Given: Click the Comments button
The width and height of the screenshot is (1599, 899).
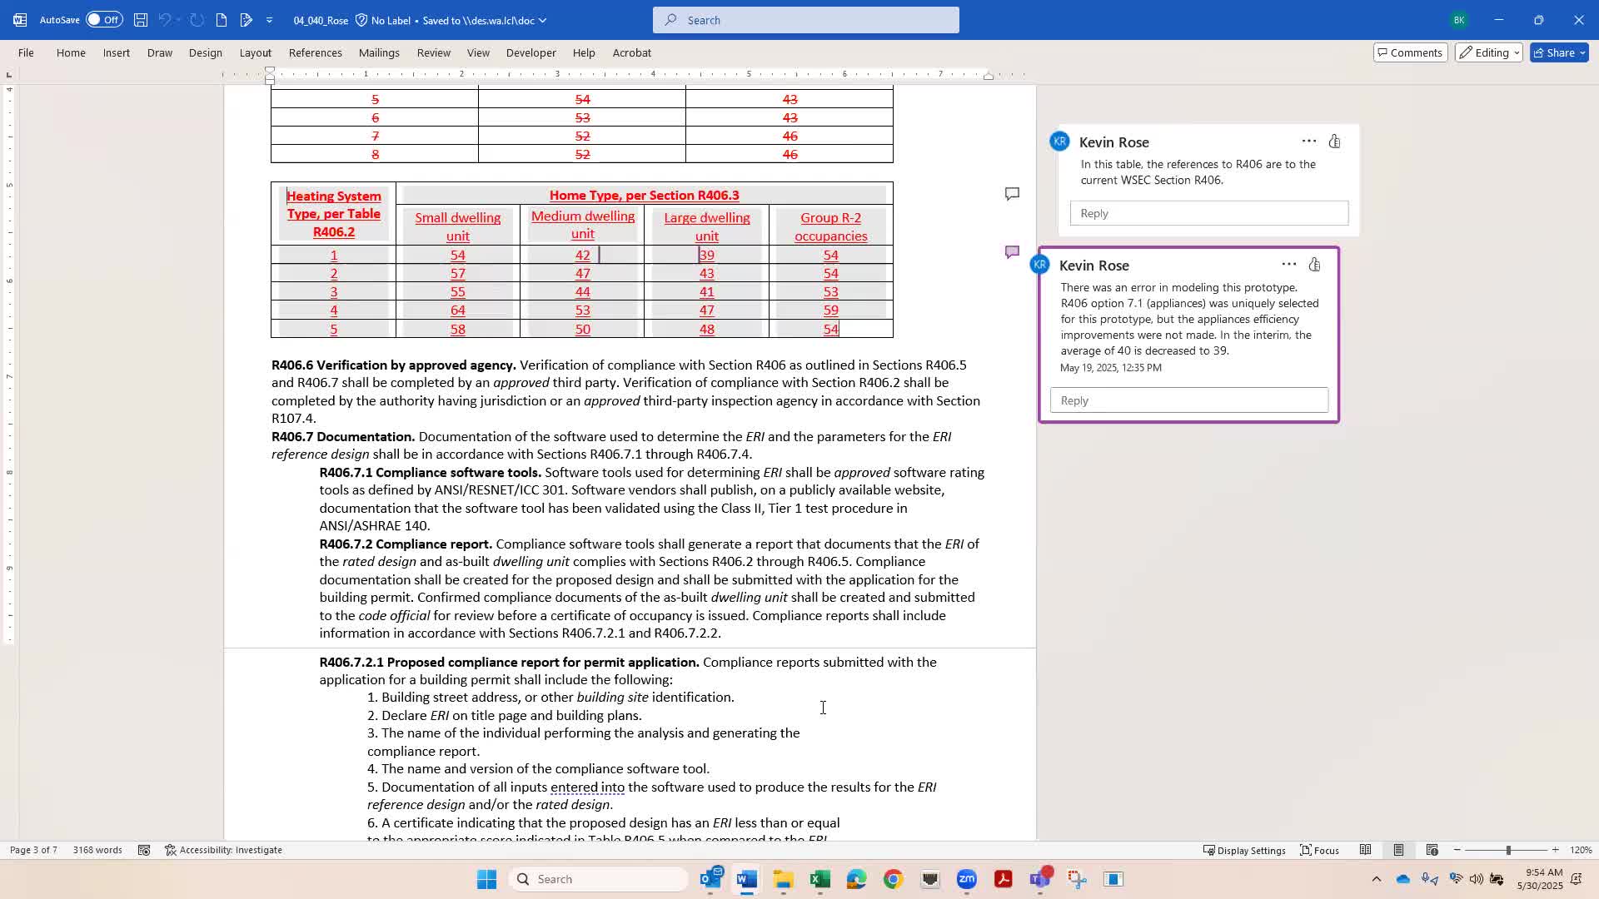Looking at the screenshot, I should (x=1411, y=52).
